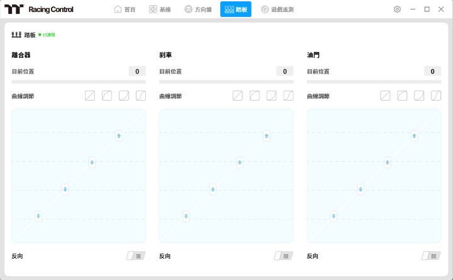The image size is (453, 280).
Task: Open the 遊戲遙測 tab
Action: pos(277,9)
